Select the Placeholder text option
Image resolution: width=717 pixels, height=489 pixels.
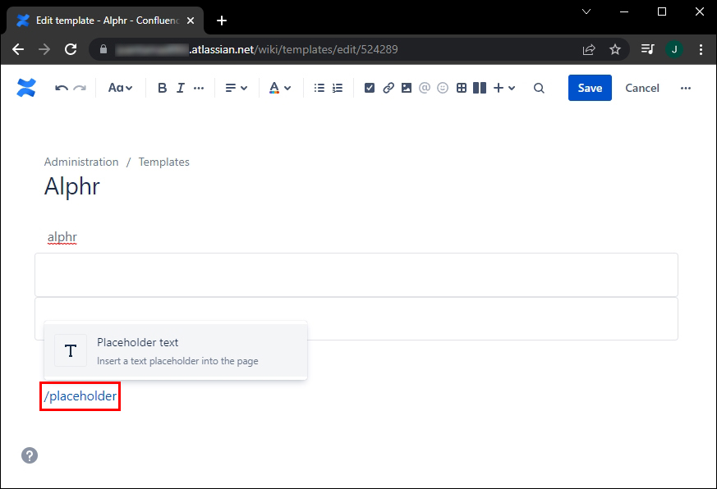point(176,351)
